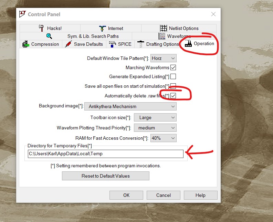Viewport: 273px width, 222px height.
Task: Click Reset to Default Values button
Action: [105, 176]
